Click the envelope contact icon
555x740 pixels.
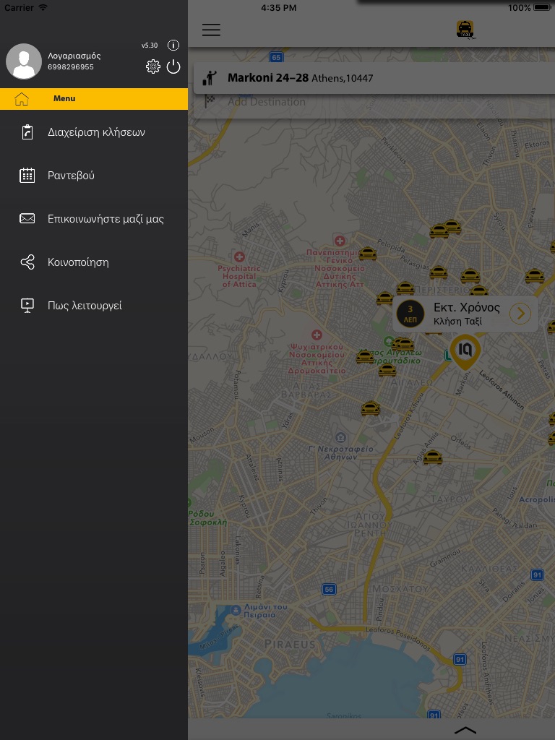(x=27, y=219)
